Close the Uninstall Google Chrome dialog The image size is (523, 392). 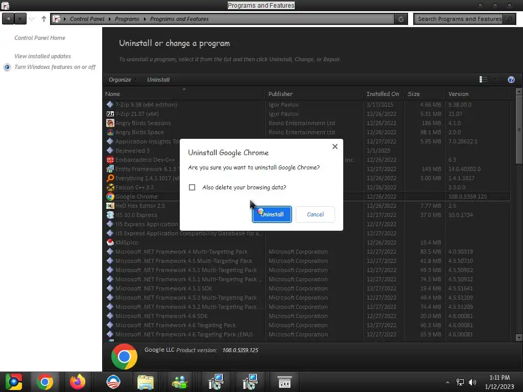pyautogui.click(x=335, y=146)
